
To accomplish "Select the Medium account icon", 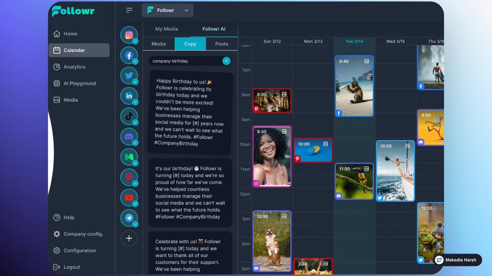I will pyautogui.click(x=129, y=157).
